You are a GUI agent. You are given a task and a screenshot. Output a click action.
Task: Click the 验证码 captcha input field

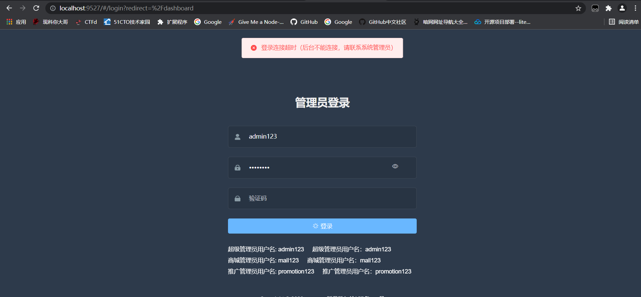pyautogui.click(x=322, y=198)
